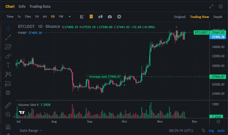The image size is (228, 135).
Task: Click the VWAP indicator label
Action: click(x=22, y=33)
